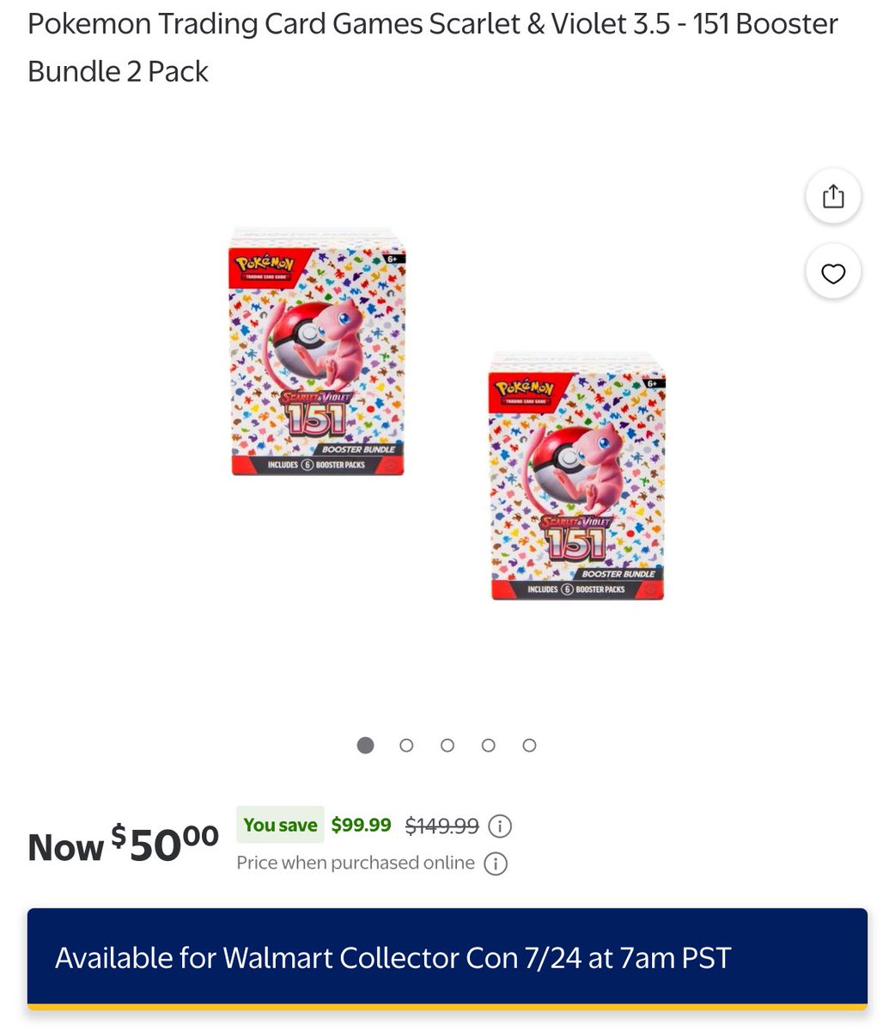Open info icon beside Price when purchased online

(496, 863)
